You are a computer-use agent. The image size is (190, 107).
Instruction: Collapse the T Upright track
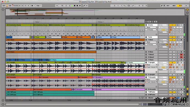(x=146, y=63)
